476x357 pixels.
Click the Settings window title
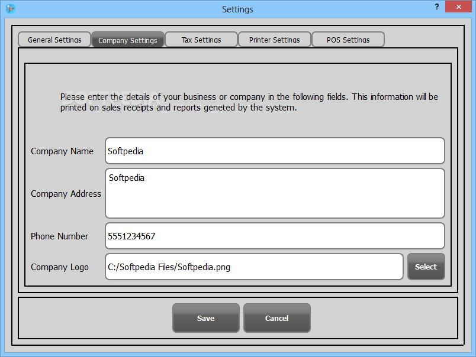pyautogui.click(x=237, y=9)
